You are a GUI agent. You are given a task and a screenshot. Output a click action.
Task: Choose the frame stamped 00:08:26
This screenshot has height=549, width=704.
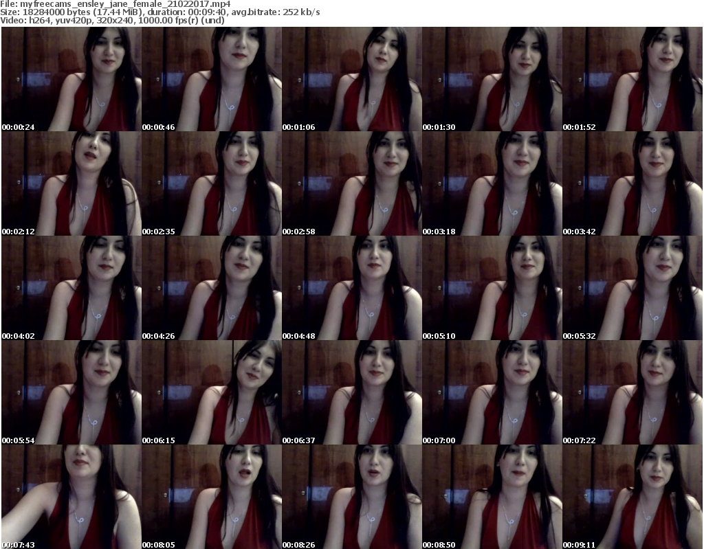point(351,497)
